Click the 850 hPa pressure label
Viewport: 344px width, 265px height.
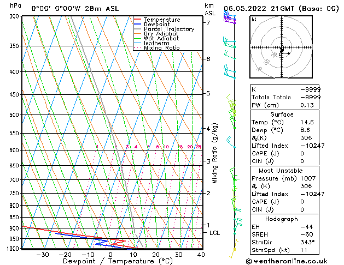[x=15, y=218]
